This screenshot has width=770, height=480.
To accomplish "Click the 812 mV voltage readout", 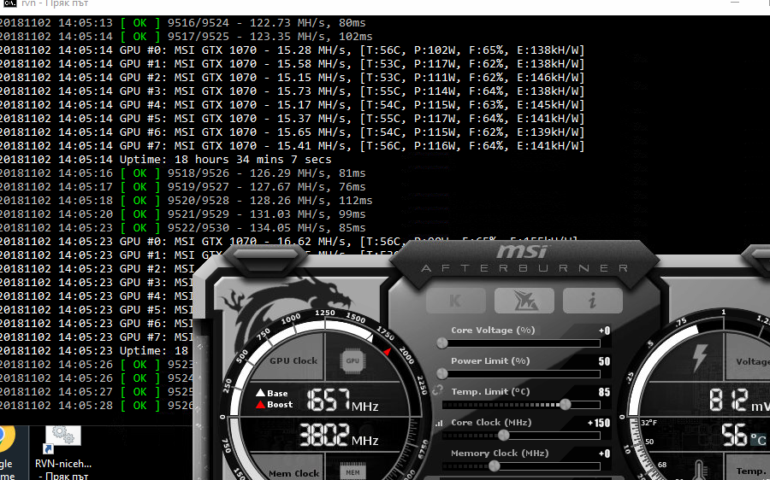I will 738,401.
